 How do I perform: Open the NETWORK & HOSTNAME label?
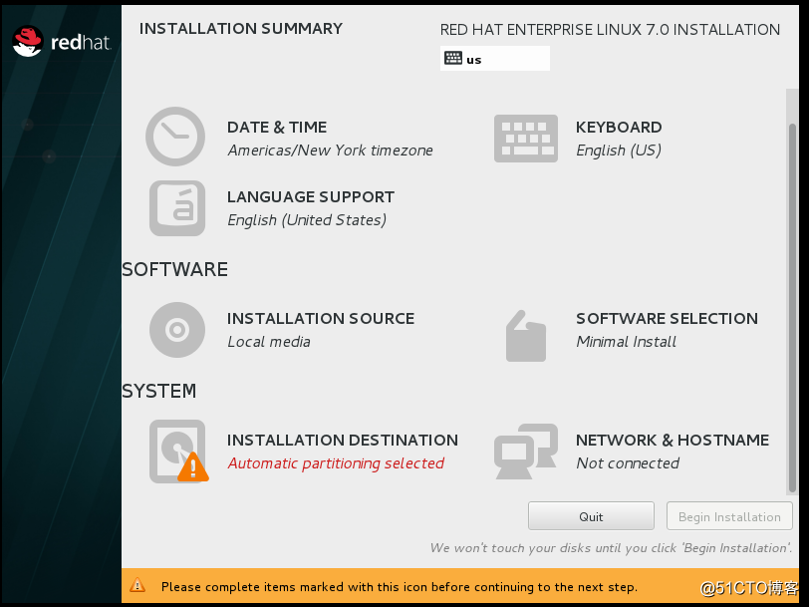673,440
